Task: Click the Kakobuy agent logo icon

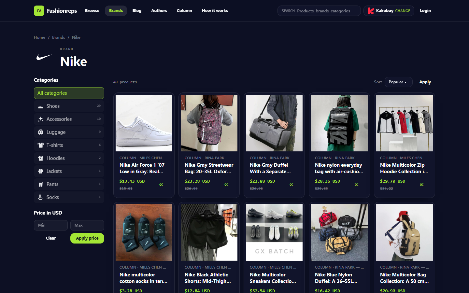Action: tap(371, 11)
